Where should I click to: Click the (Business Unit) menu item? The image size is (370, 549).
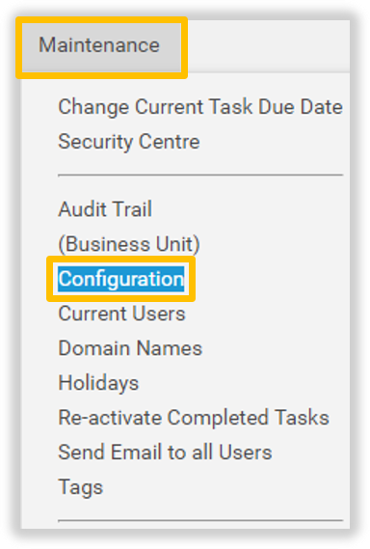(129, 244)
